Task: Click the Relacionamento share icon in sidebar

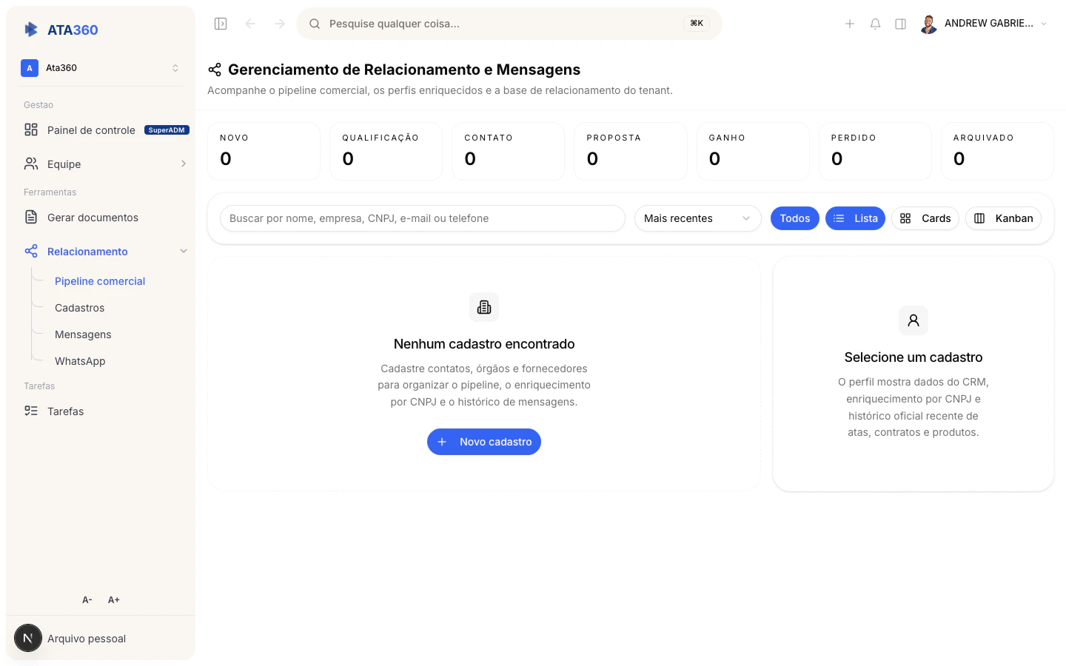Action: point(30,251)
